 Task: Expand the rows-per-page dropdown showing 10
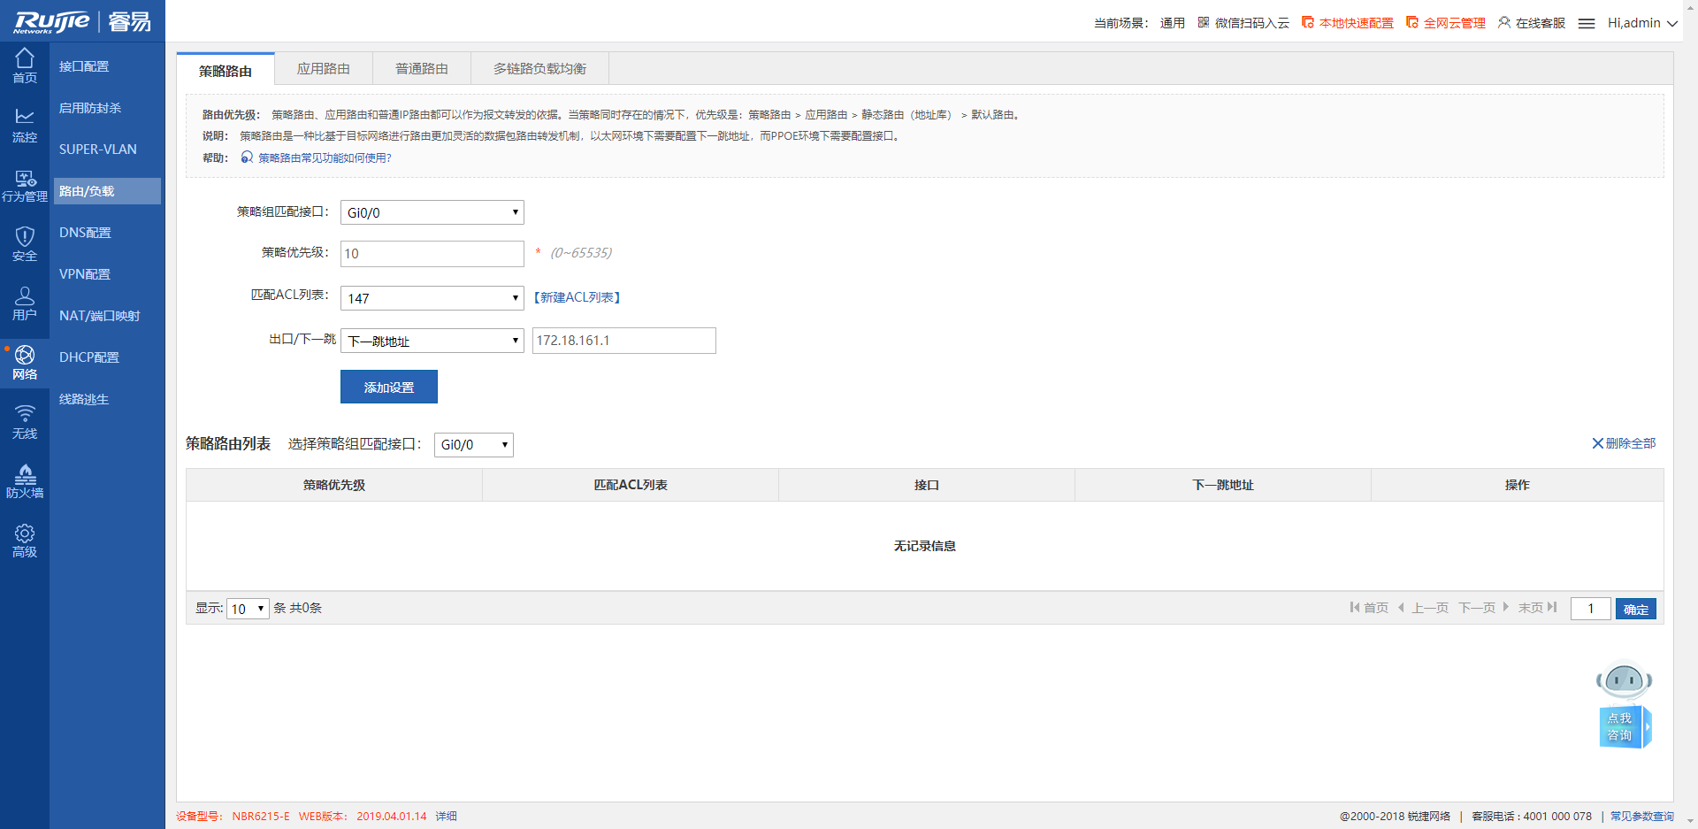tap(248, 609)
